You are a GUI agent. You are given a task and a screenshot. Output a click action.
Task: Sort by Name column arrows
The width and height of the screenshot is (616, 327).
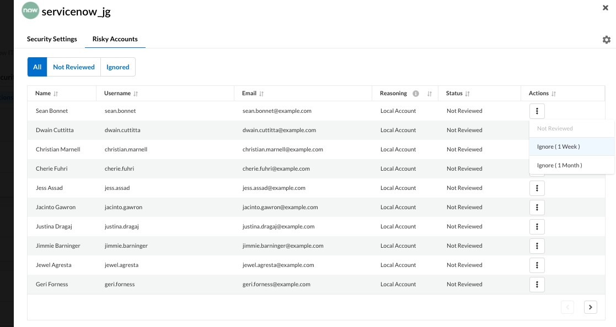pyautogui.click(x=56, y=94)
